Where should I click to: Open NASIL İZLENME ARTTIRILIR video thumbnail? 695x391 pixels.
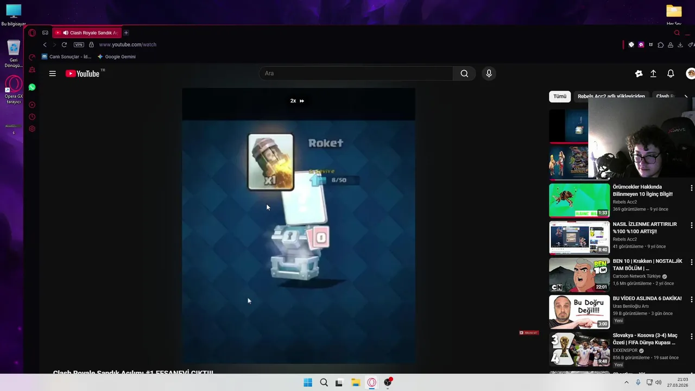click(x=579, y=237)
